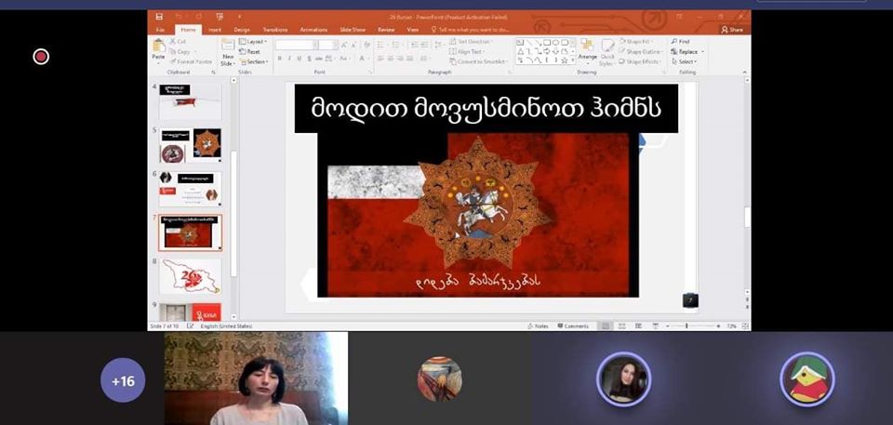Align text left in Paragraph group
This screenshot has height=425, width=893.
380,59
